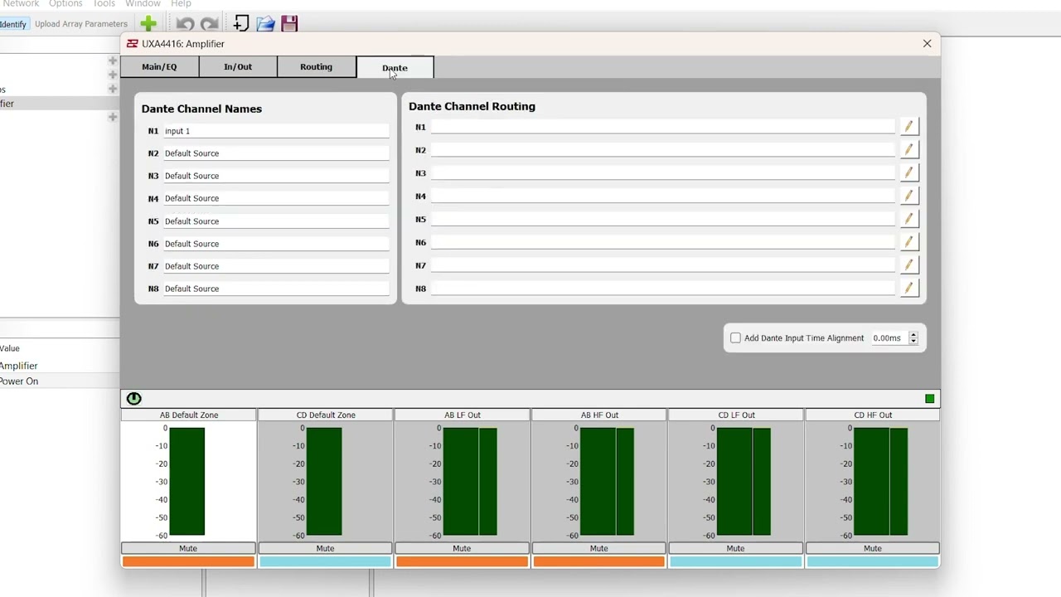Click the green power icon above the meters

pyautogui.click(x=133, y=399)
